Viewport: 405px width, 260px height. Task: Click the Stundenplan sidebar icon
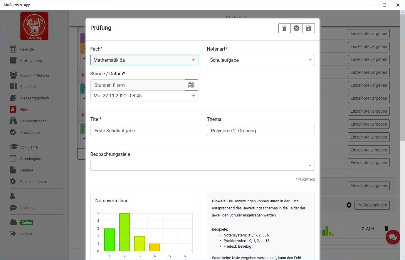tap(13, 159)
